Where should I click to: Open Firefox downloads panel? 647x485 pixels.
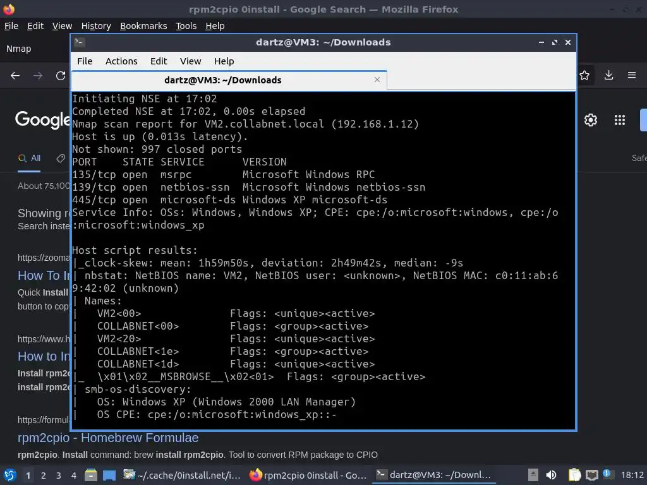(608, 75)
